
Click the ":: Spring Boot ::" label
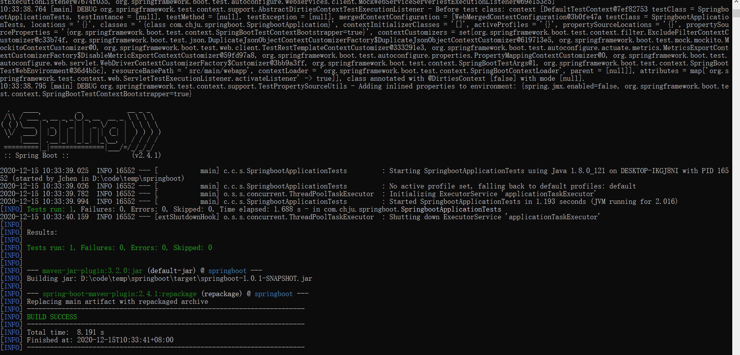[x=37, y=155]
